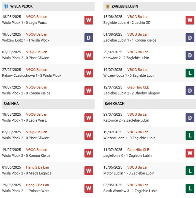Screen dimensions: 196x198
Task: Click the L badge for Motor Lublin 1-0 result
Action: pyautogui.click(x=190, y=171)
